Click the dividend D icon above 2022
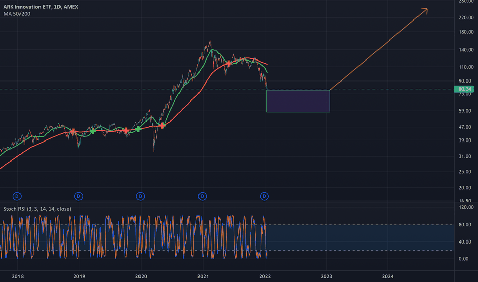The height and width of the screenshot is (282, 478). pyautogui.click(x=264, y=196)
